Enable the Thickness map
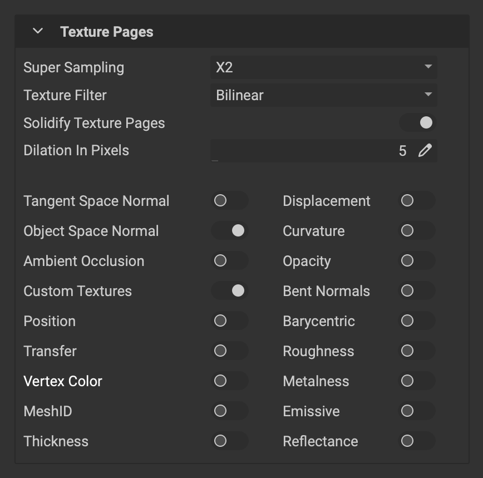This screenshot has width=483, height=478. tap(229, 441)
